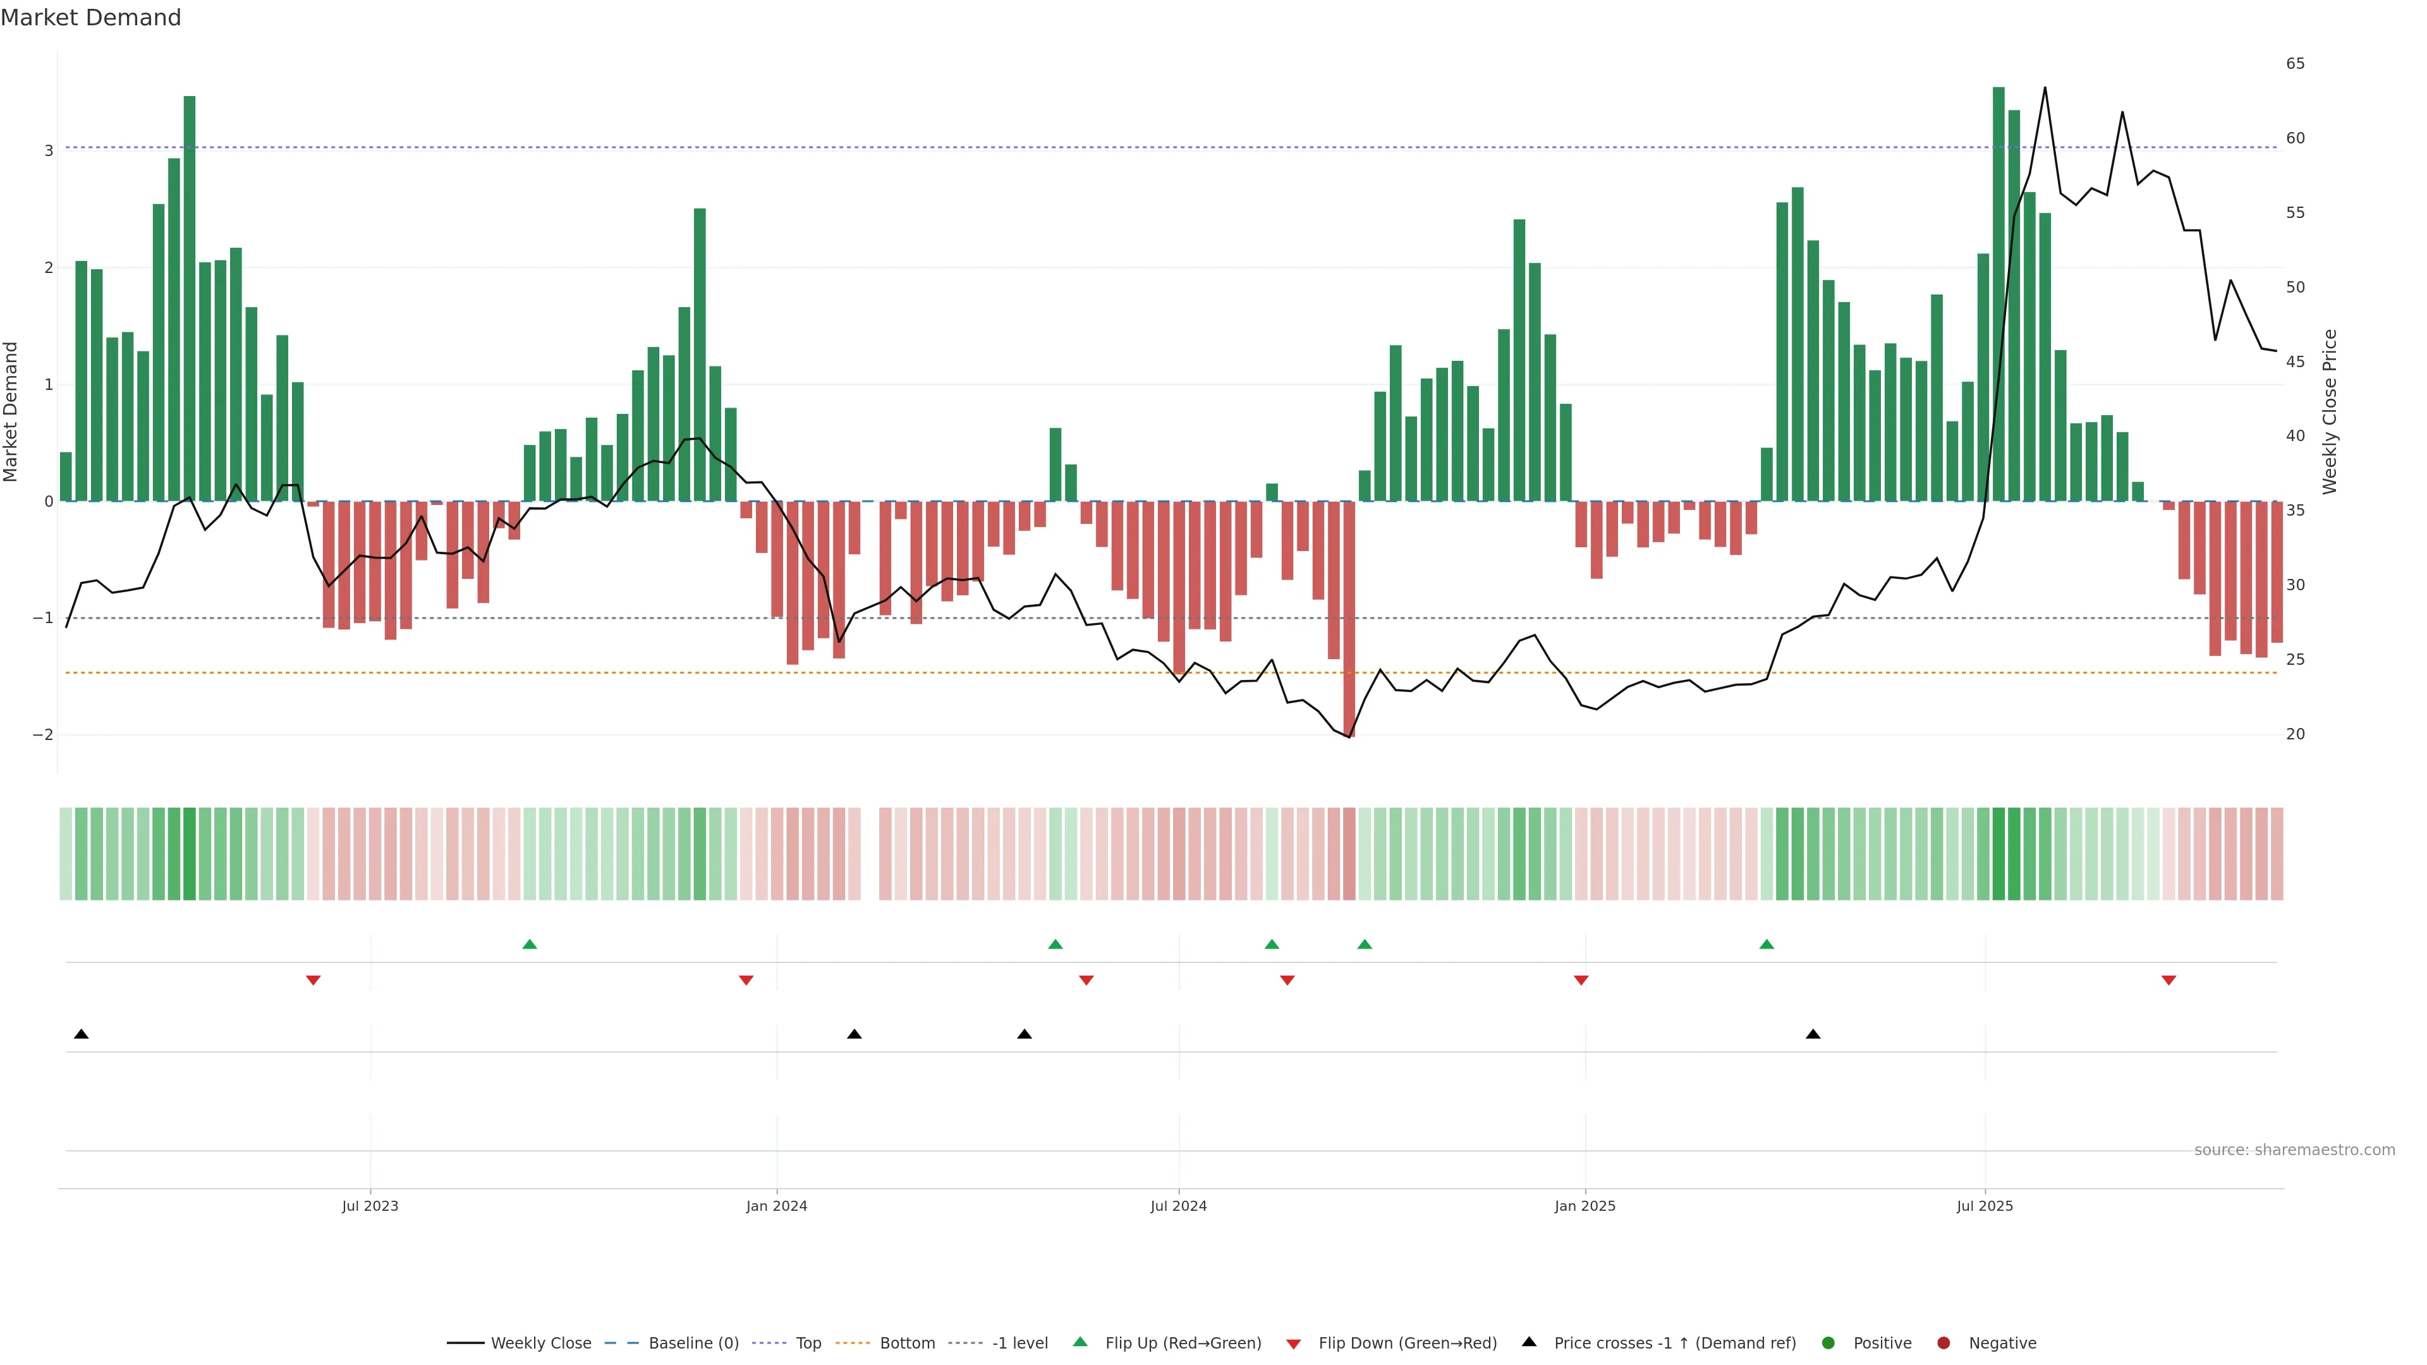Click the rightmost black price-cross marker

pyautogui.click(x=1813, y=1034)
